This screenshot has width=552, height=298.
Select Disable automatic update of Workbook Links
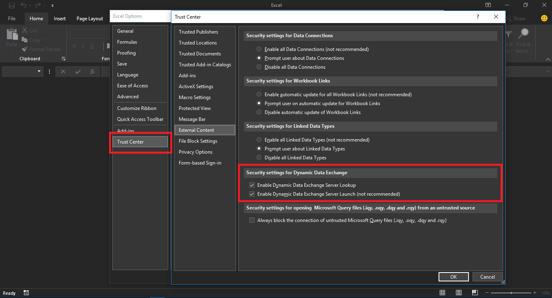pyautogui.click(x=259, y=112)
